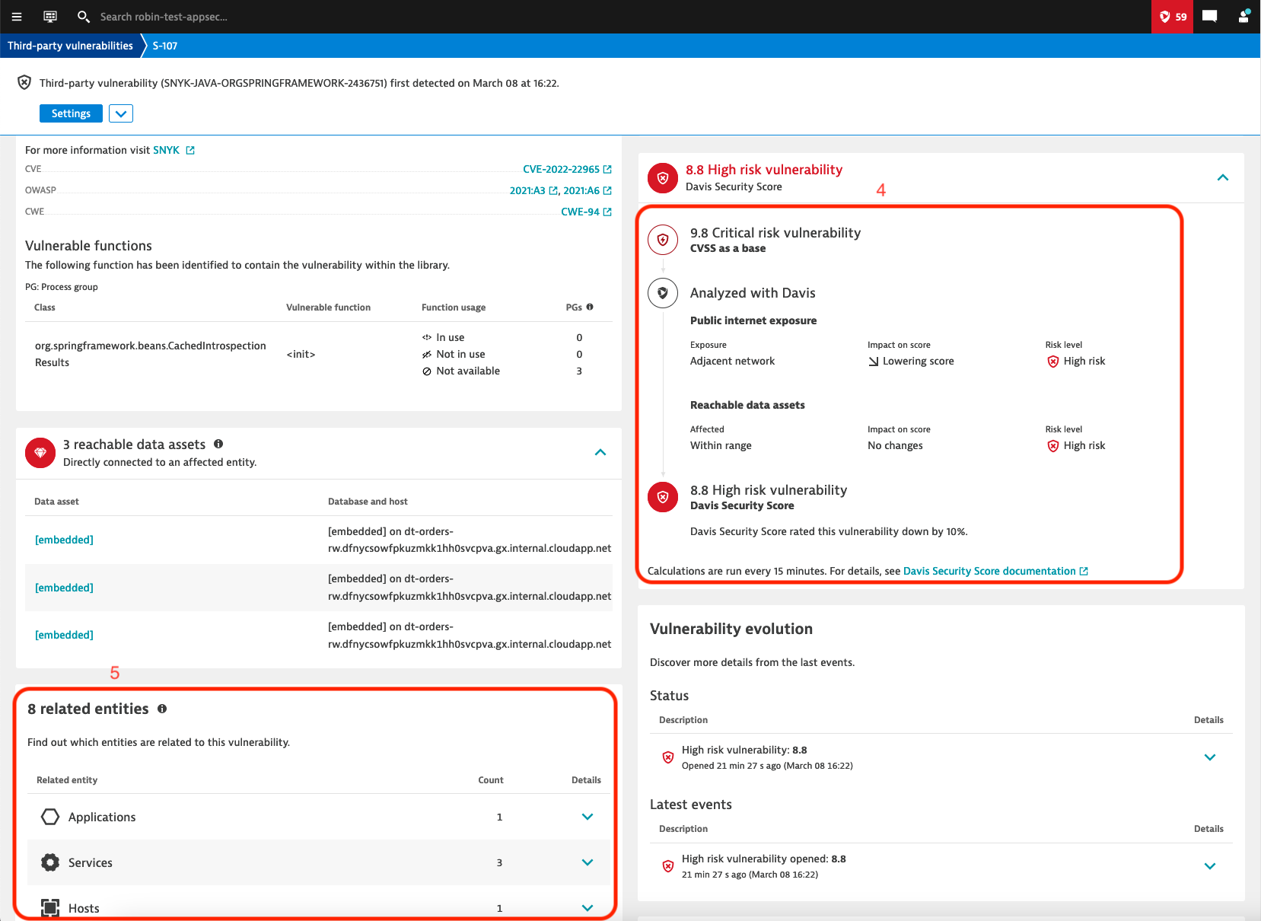Expand Applications related entity details
Image resolution: width=1261 pixels, height=921 pixels.
[x=587, y=817]
